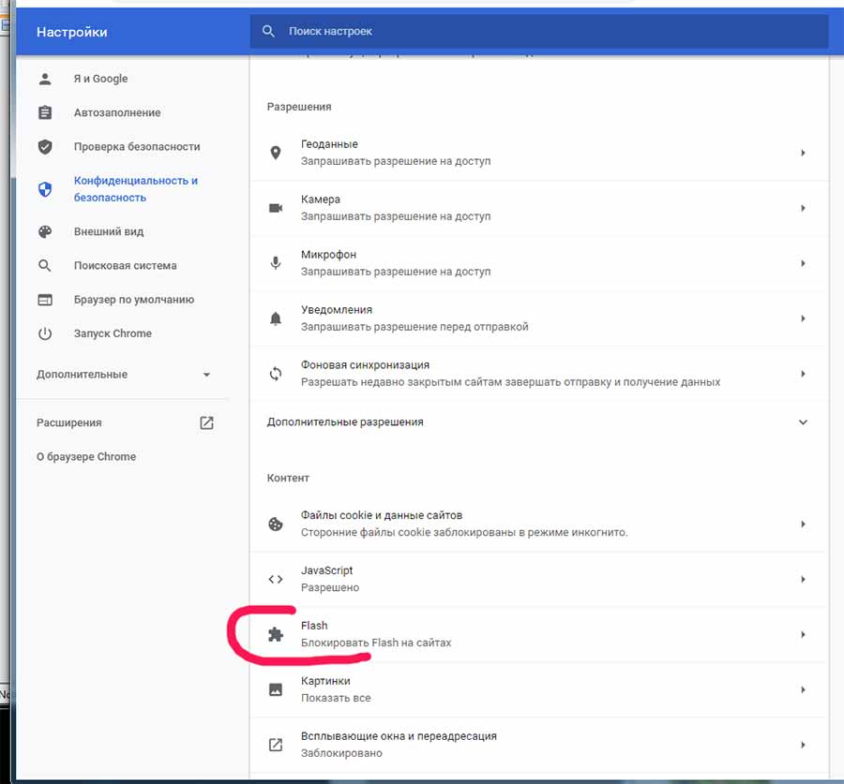Open the Микрофон permission row
The height and width of the screenshot is (784, 844).
[x=539, y=263]
